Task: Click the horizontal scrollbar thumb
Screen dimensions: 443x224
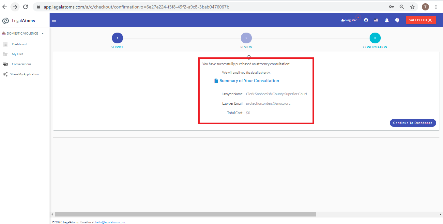Action: click(186, 215)
